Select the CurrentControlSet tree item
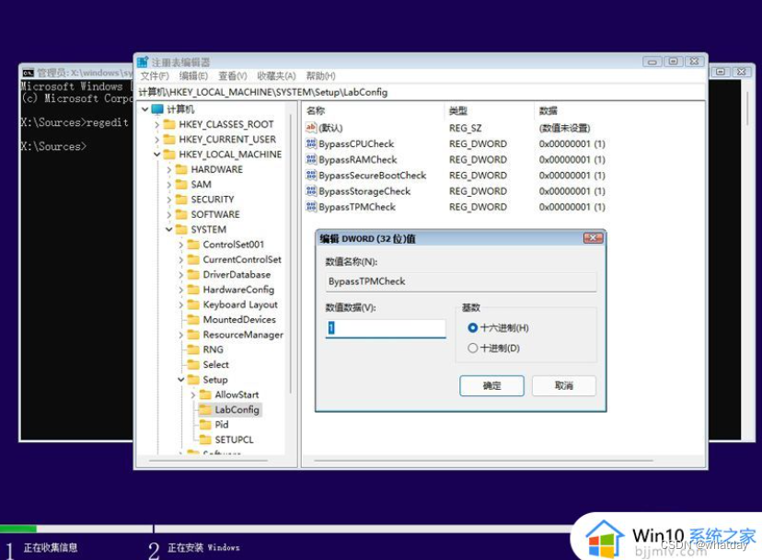762x560 pixels. tap(242, 260)
